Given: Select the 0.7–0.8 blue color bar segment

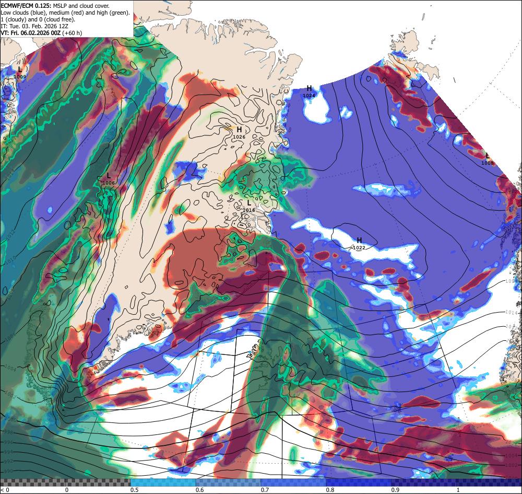Looking at the screenshot, I should (293, 482).
